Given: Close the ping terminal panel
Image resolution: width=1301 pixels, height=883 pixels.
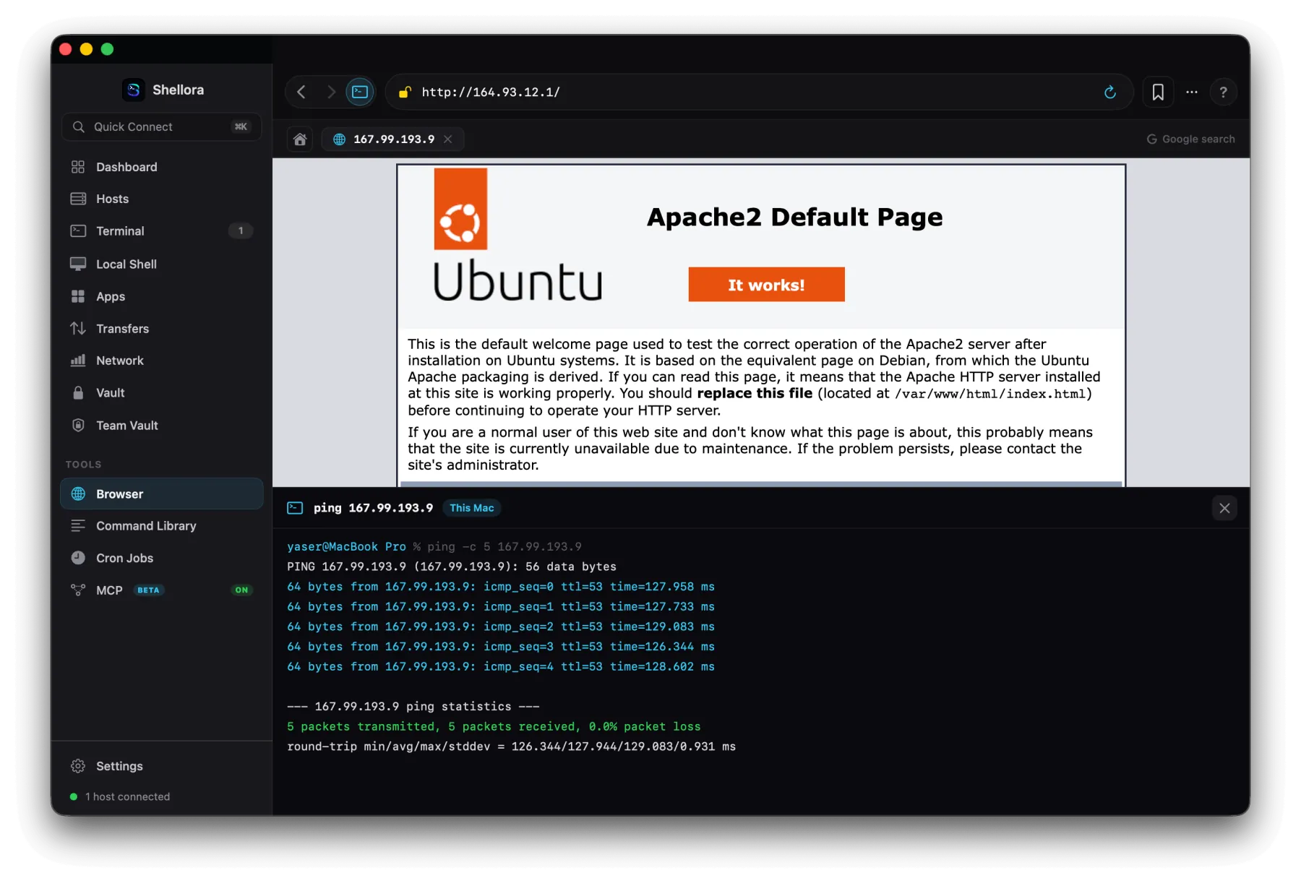Looking at the screenshot, I should tap(1224, 508).
